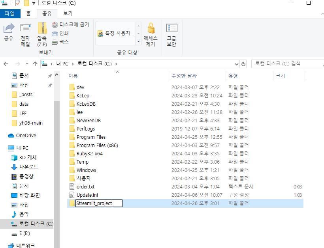The width and height of the screenshot is (324, 248).
Task: Open 다운로드 folder in navigation pane
Action: click(24, 167)
